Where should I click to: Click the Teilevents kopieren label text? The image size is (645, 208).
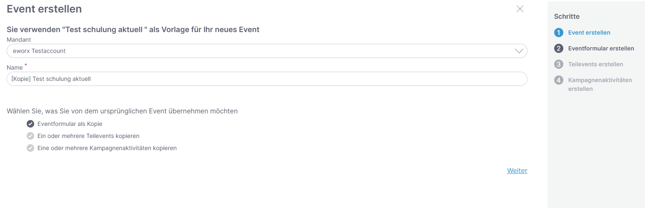88,136
